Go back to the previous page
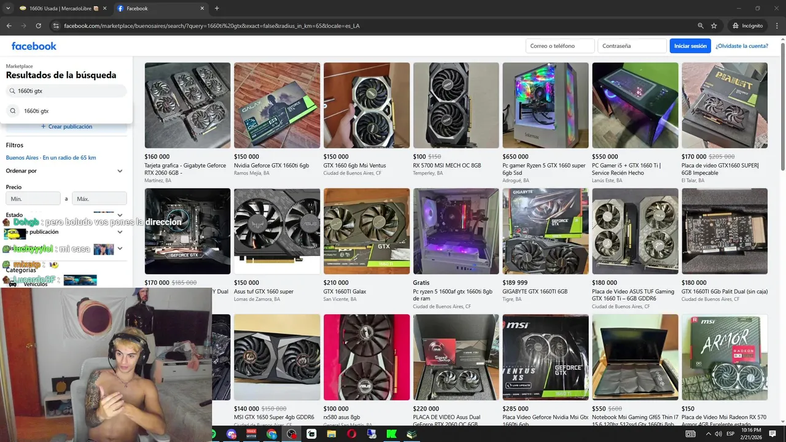The width and height of the screenshot is (786, 442). click(x=9, y=26)
